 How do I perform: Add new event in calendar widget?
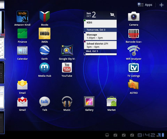pyautogui.click(x=112, y=15)
